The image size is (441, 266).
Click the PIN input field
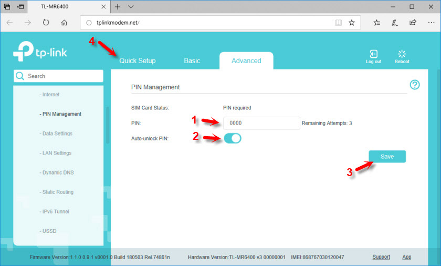261,123
